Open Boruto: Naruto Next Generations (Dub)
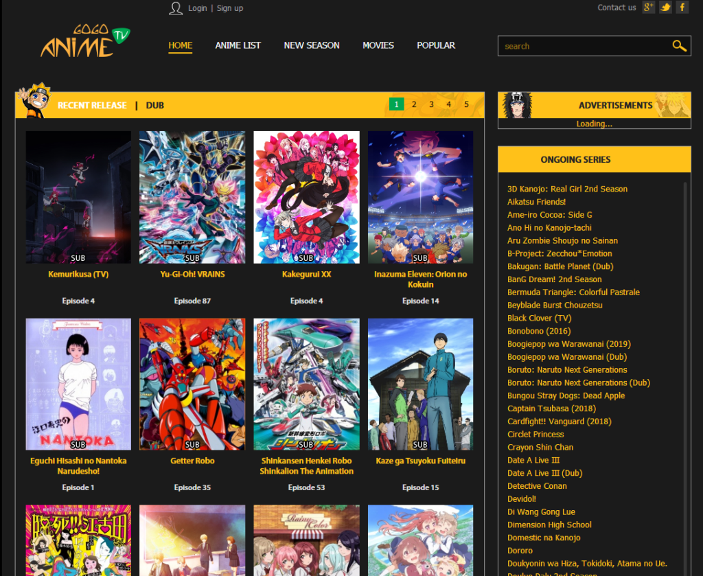Image resolution: width=703 pixels, height=576 pixels. tap(578, 383)
